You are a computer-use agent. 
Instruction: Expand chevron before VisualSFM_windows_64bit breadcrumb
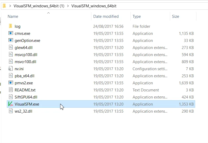click(x=68, y=6)
